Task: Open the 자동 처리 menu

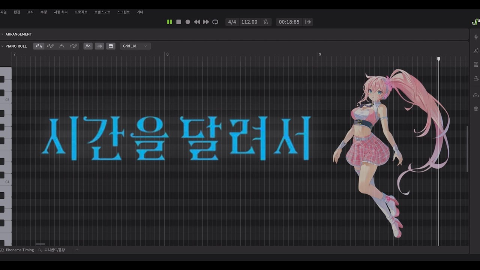Action: tap(61, 12)
